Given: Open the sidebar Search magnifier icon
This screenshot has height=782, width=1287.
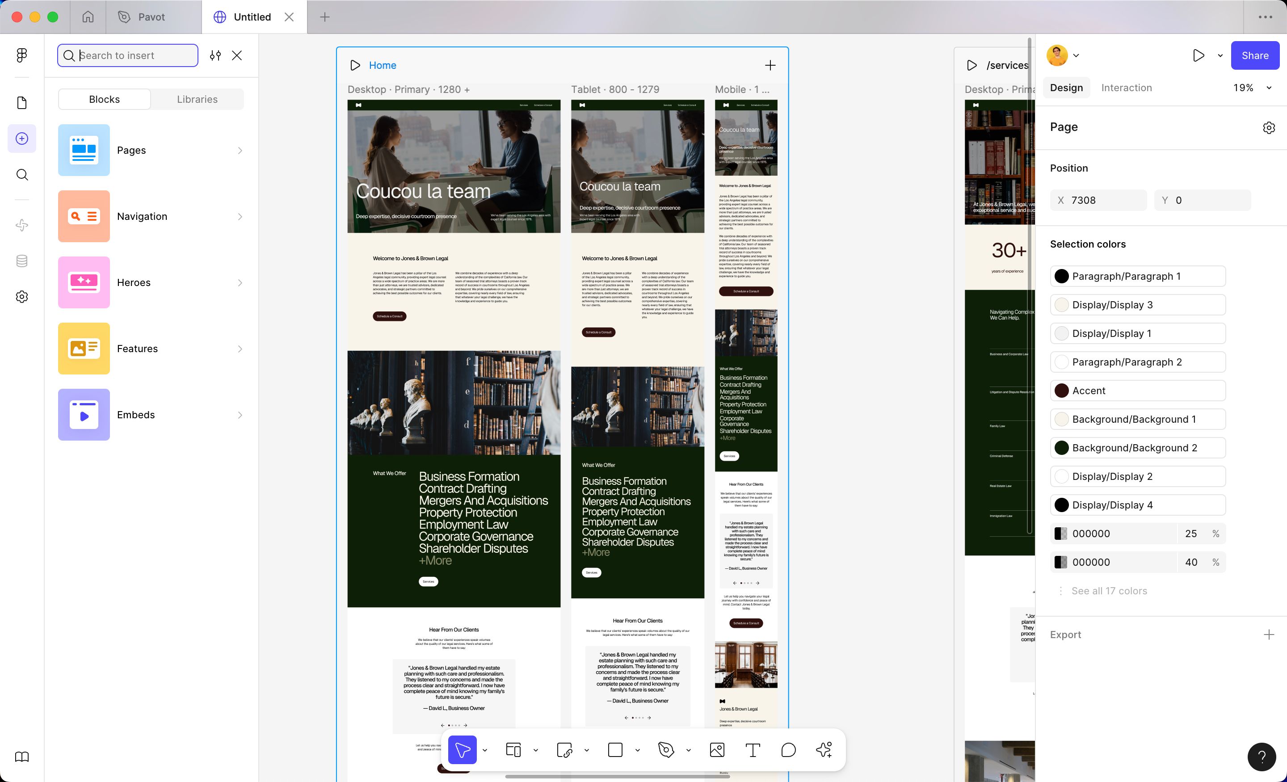Looking at the screenshot, I should pyautogui.click(x=22, y=174).
